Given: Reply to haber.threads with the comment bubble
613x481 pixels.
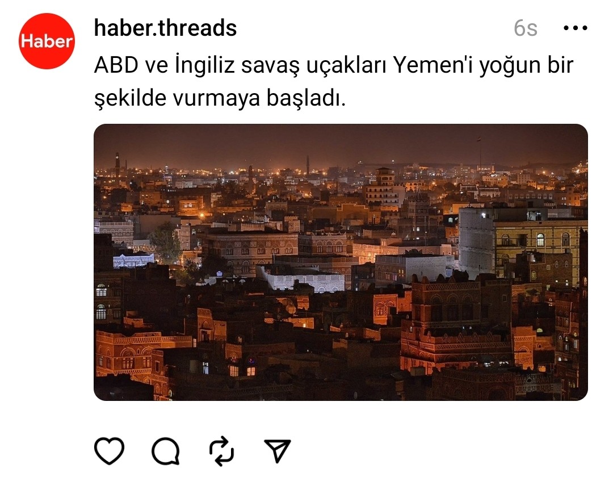Looking at the screenshot, I should (x=166, y=451).
